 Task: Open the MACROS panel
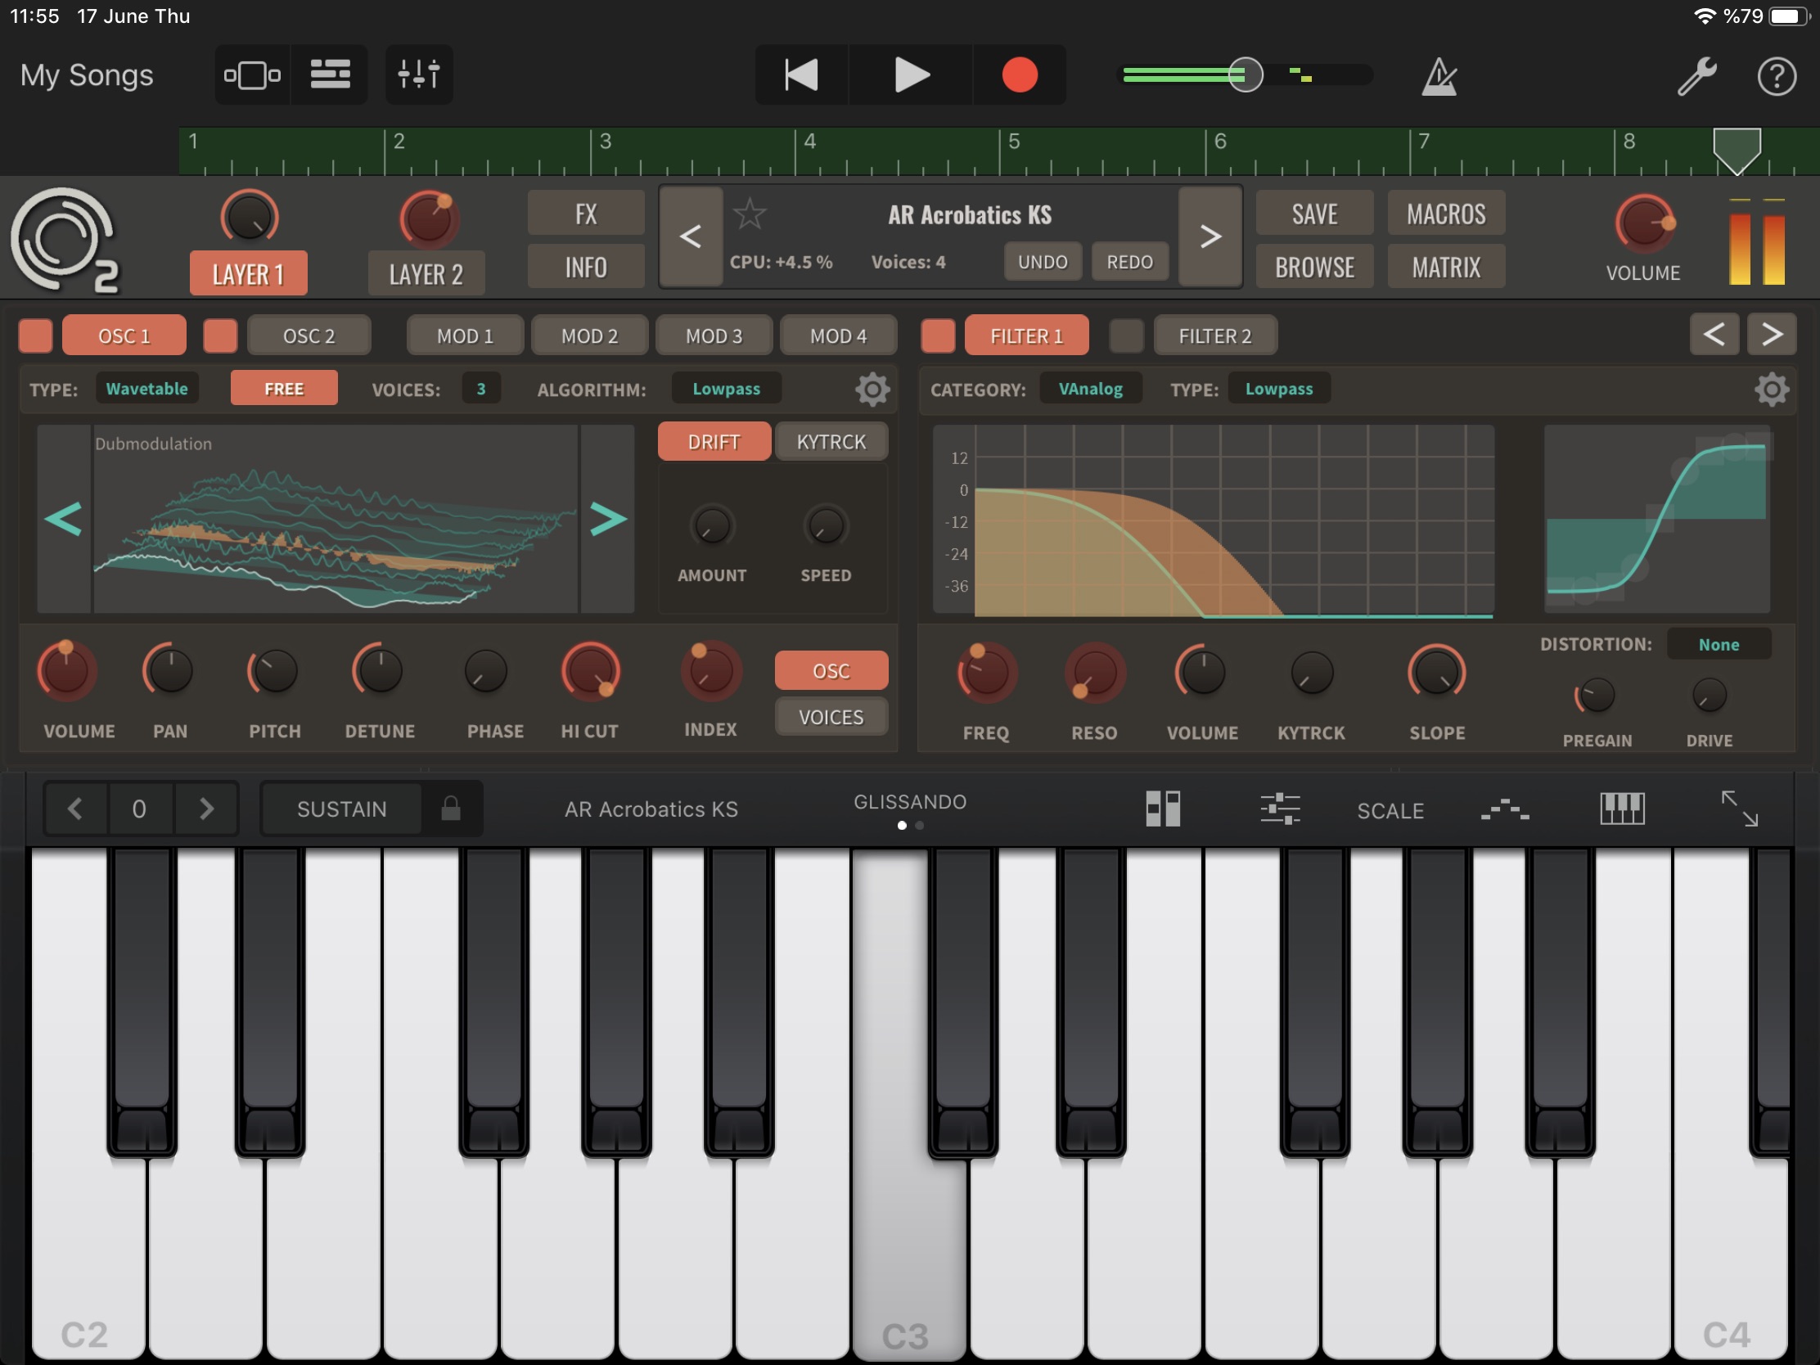pyautogui.click(x=1446, y=214)
